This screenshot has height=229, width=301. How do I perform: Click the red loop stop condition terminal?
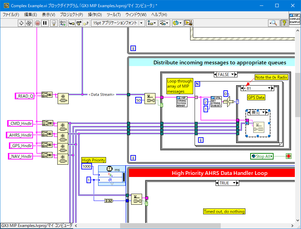click(289, 156)
